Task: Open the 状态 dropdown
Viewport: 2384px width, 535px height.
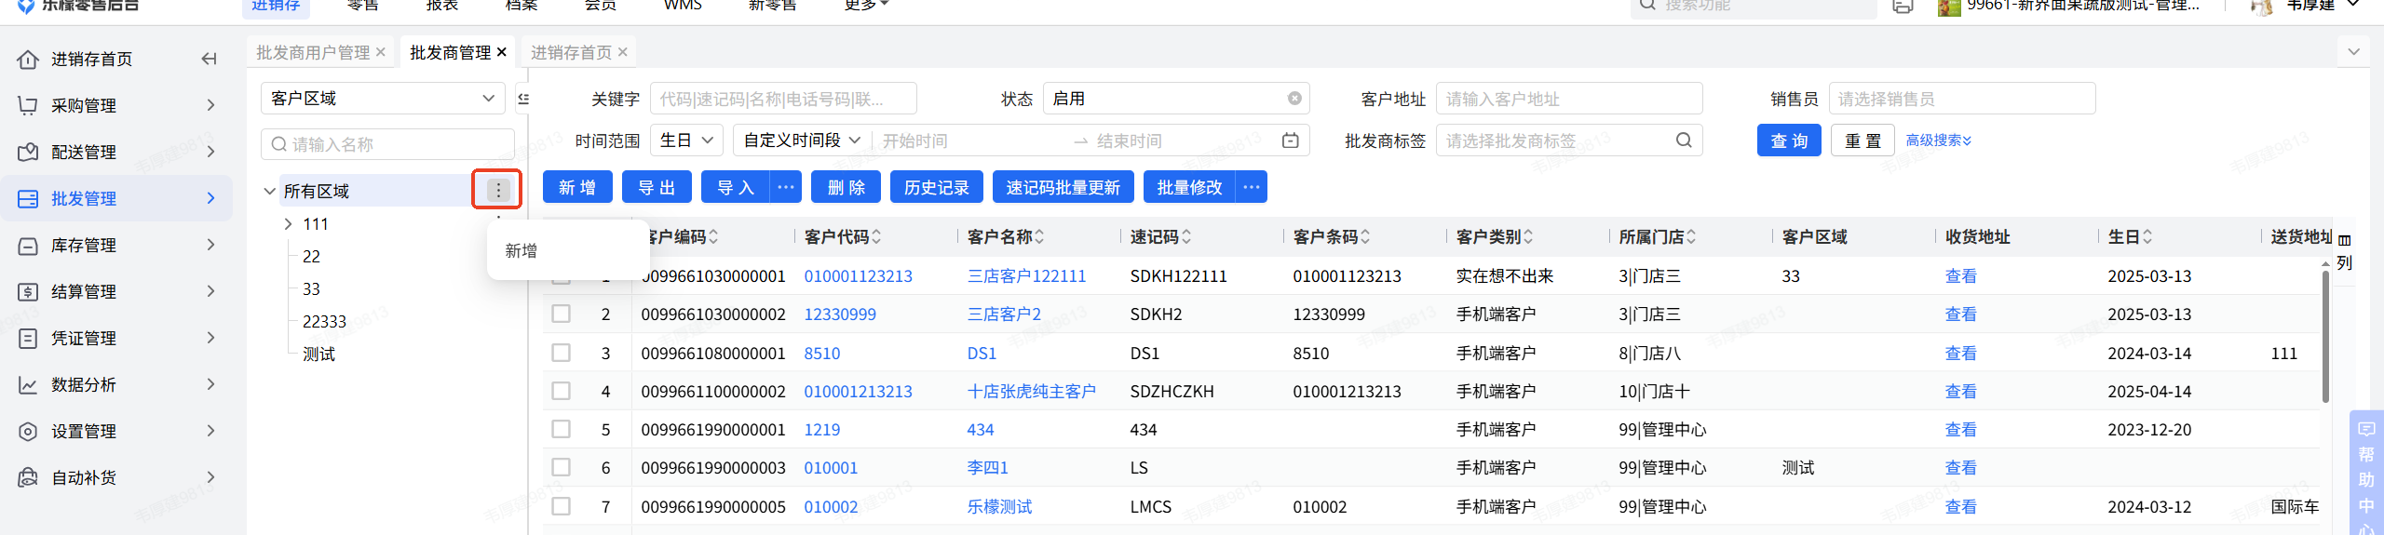Action: pyautogui.click(x=1176, y=99)
